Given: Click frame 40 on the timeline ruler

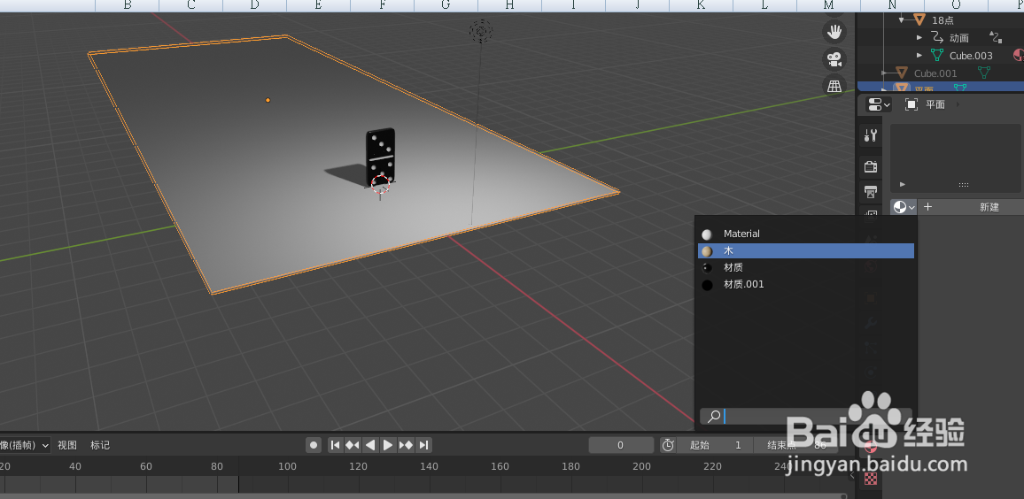Looking at the screenshot, I should click(x=75, y=466).
